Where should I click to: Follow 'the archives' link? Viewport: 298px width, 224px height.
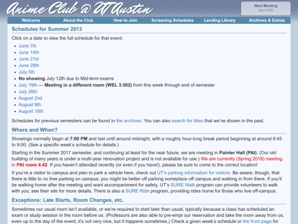pos(129,121)
